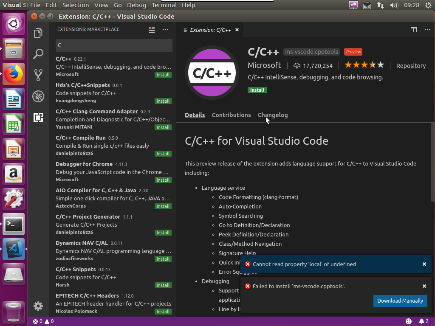Open the Debug view in activity bar
Screen dimensions: 435x326
point(38,96)
